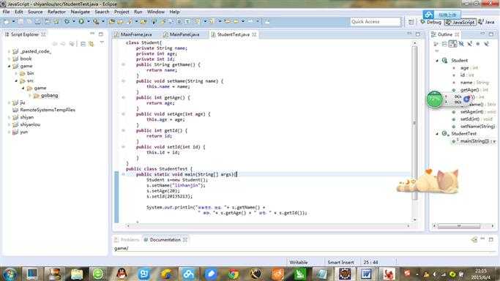Maximize the Outline view
The image size is (500, 281).
pos(491,34)
